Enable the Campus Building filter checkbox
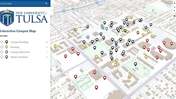The image size is (176, 99). [x=2, y=42]
